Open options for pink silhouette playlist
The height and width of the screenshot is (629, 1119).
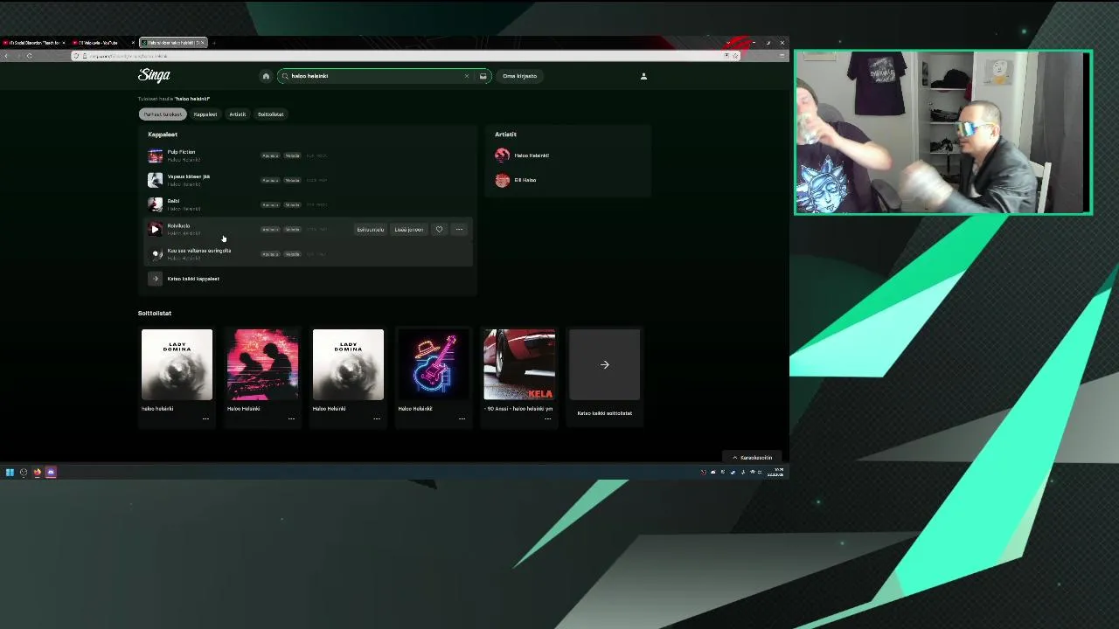291,418
